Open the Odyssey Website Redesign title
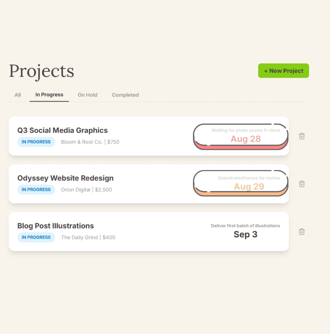The image size is (330, 334). click(65, 178)
